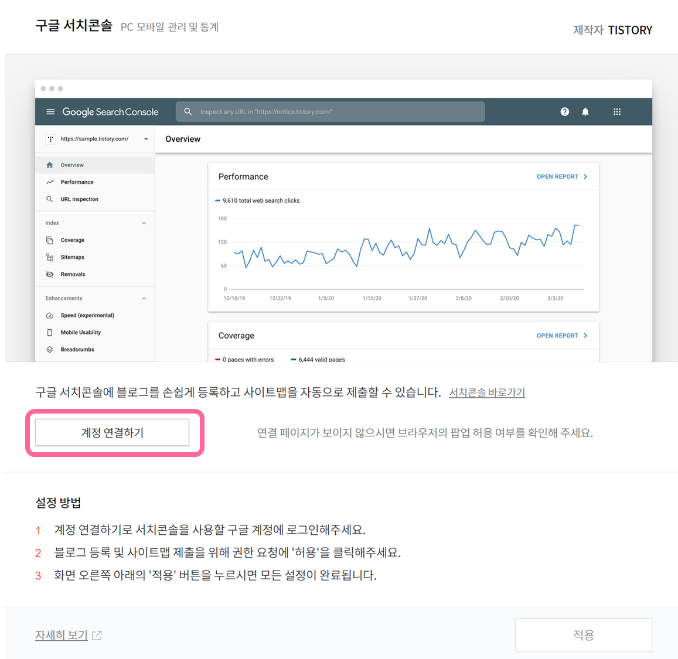Click the Mobile Usability phone icon
Viewport: 678px width, 659px height.
click(50, 332)
